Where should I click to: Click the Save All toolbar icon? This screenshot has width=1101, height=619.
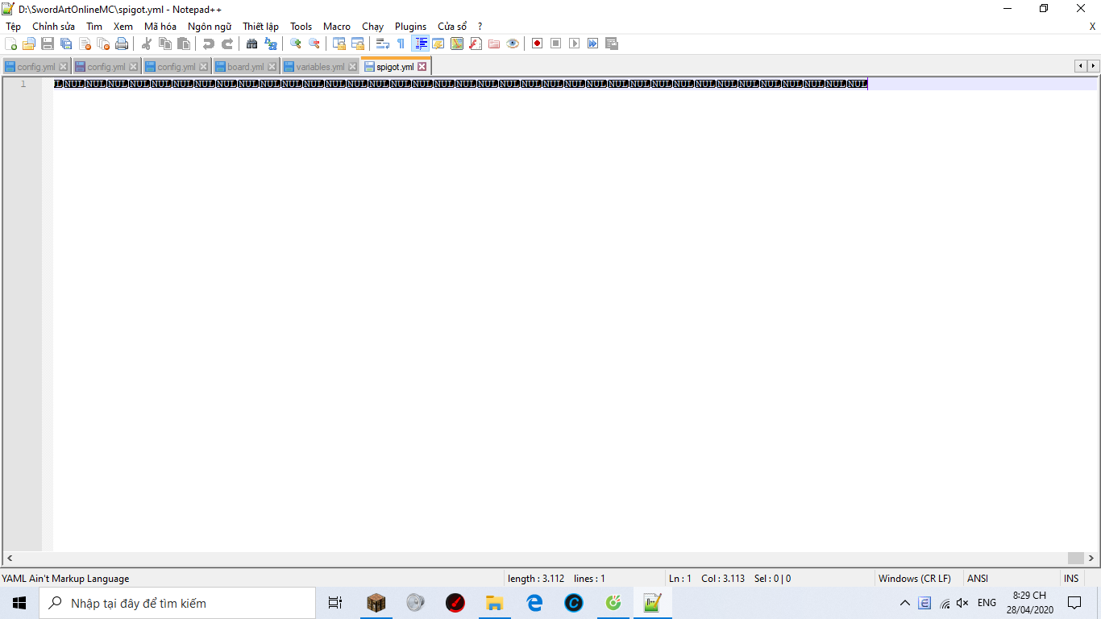coord(66,44)
